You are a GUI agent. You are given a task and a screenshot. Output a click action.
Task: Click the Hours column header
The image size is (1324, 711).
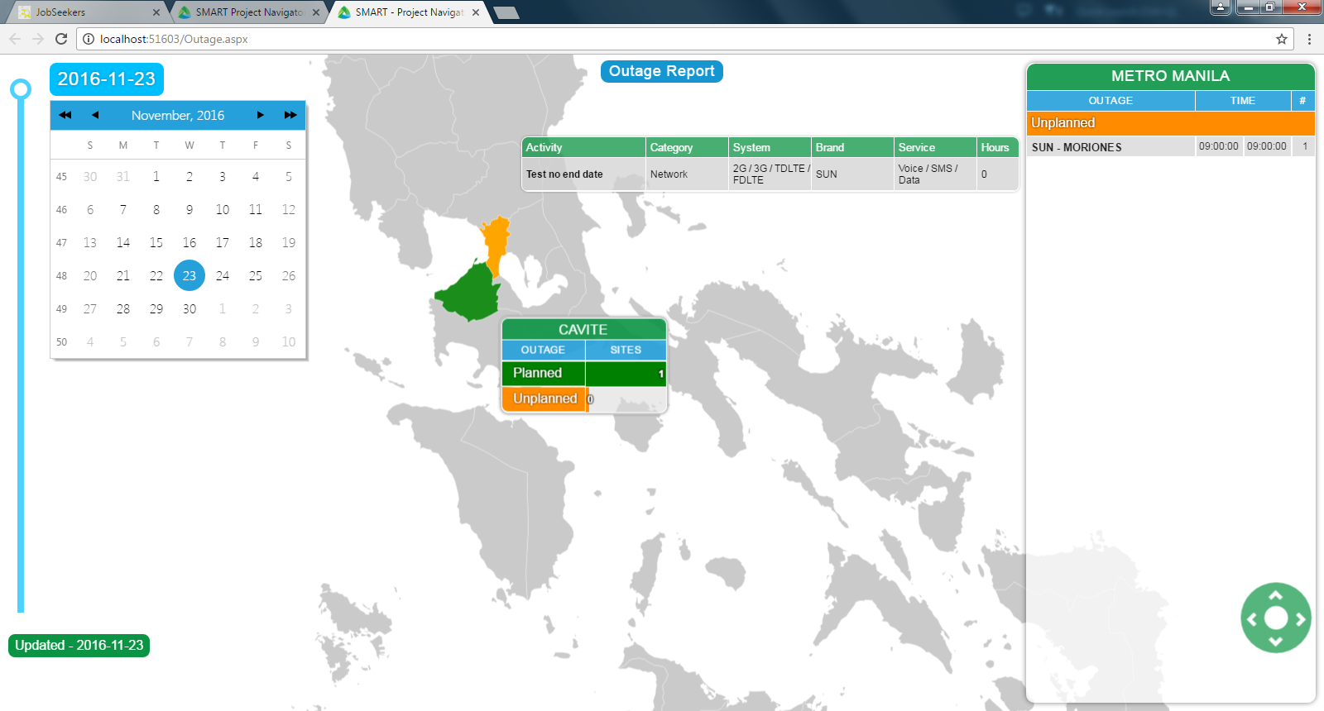click(x=997, y=147)
